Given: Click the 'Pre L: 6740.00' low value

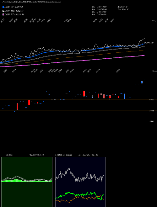Looking at the screenshot, I should [99, 12].
